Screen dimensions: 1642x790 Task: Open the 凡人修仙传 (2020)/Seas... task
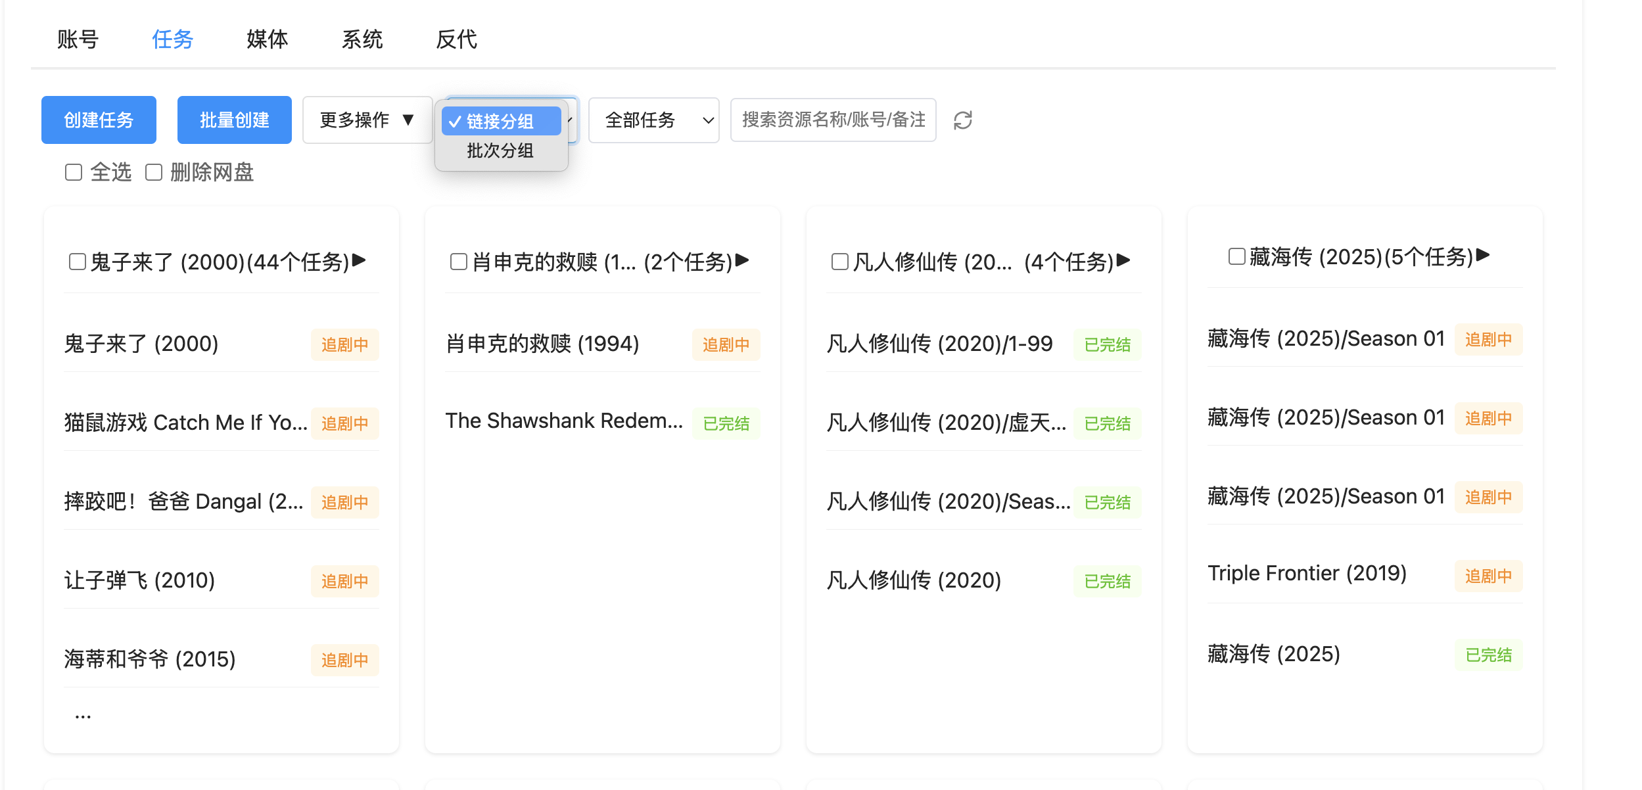pos(949,501)
